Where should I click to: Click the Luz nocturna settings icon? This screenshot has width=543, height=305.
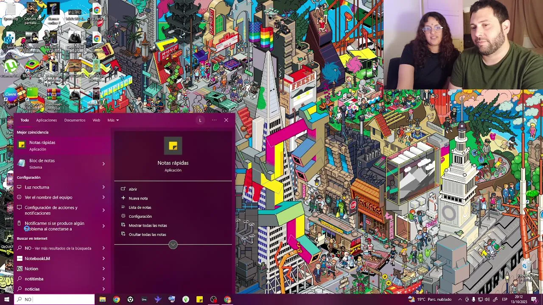(x=19, y=187)
